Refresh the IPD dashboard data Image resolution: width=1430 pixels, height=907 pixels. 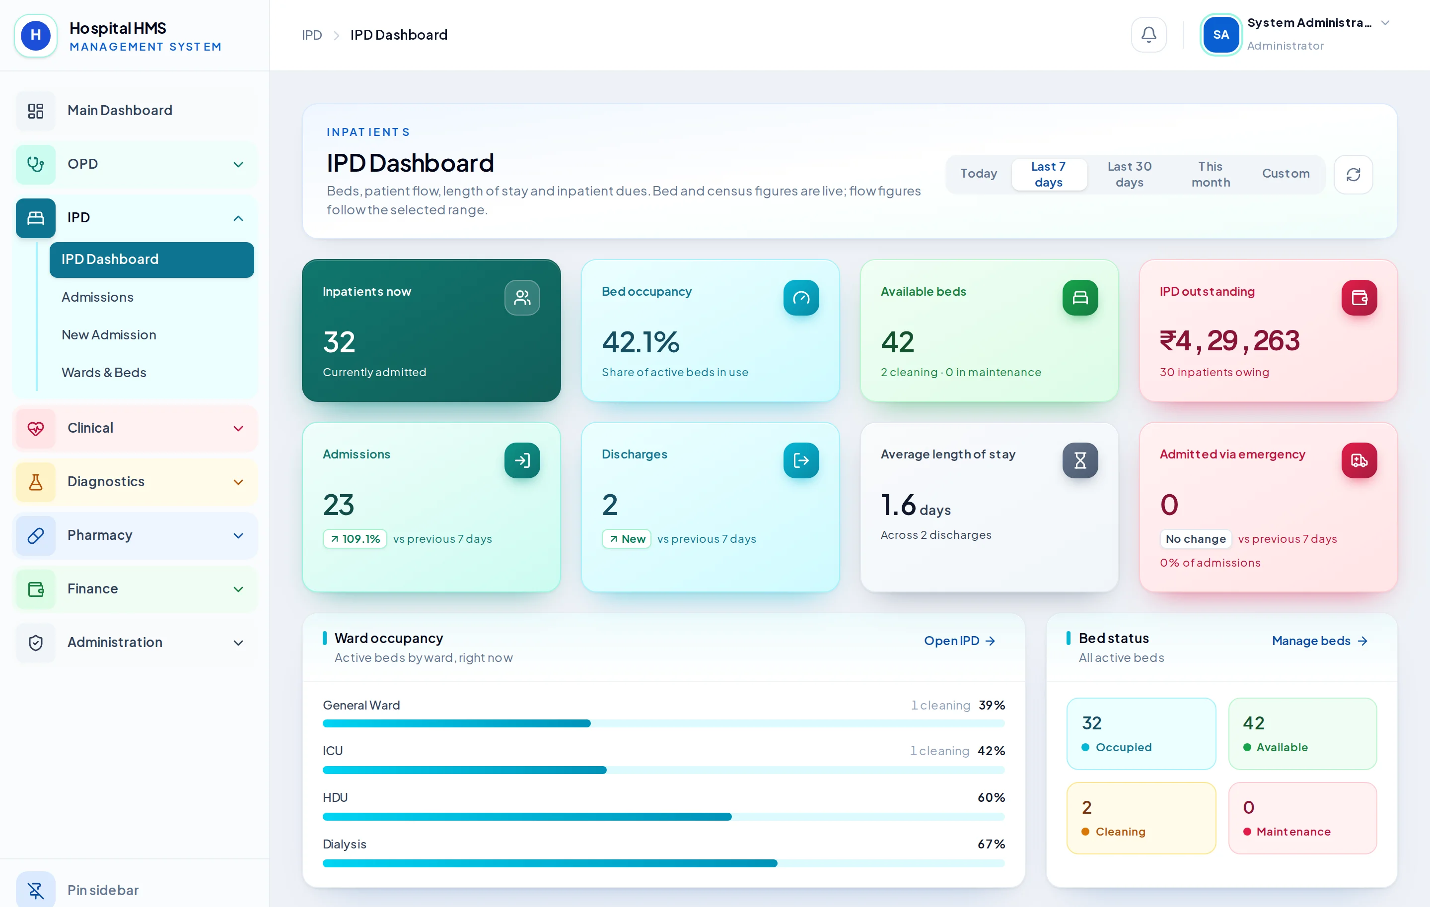click(x=1353, y=175)
